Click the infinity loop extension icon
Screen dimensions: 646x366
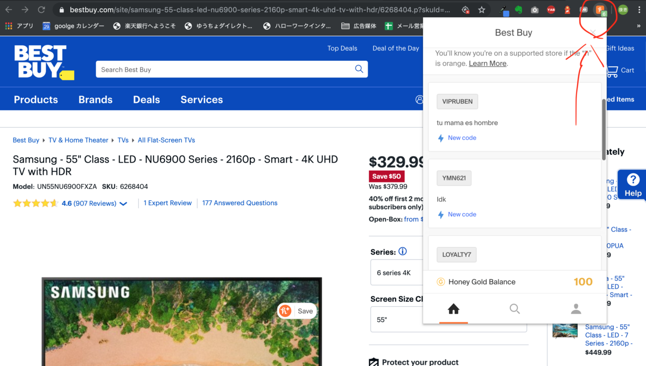pos(584,10)
